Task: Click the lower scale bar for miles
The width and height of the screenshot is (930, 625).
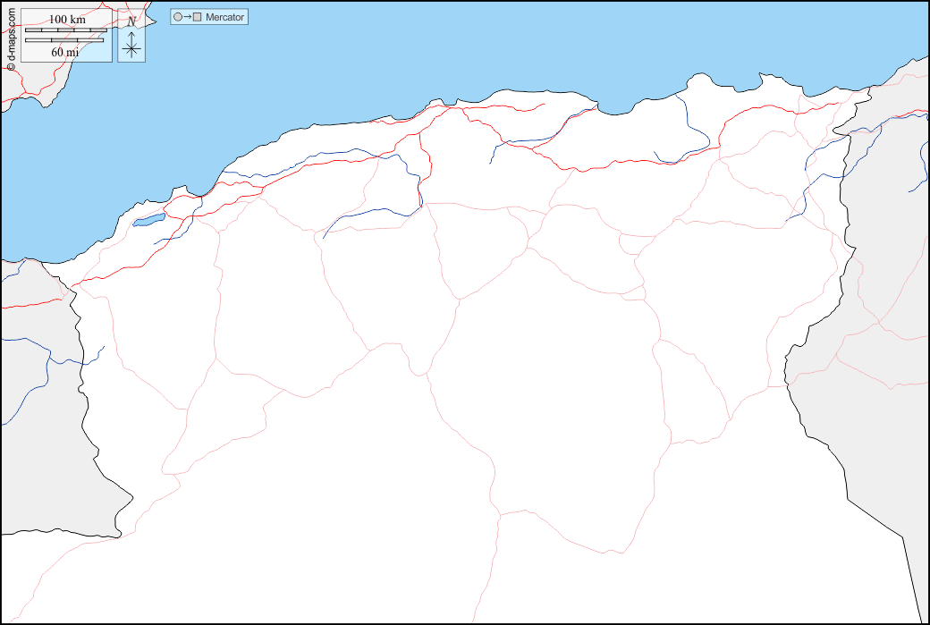Action: coord(64,40)
